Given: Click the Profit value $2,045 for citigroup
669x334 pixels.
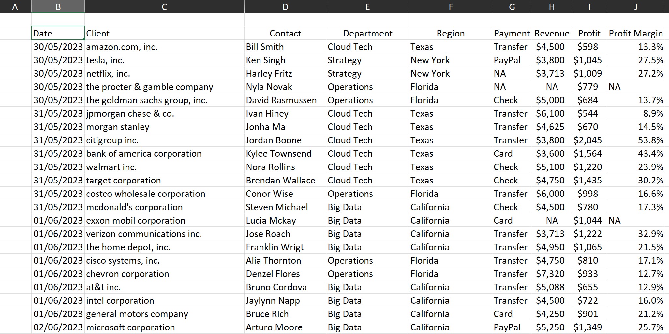Looking at the screenshot, I should (x=589, y=140).
